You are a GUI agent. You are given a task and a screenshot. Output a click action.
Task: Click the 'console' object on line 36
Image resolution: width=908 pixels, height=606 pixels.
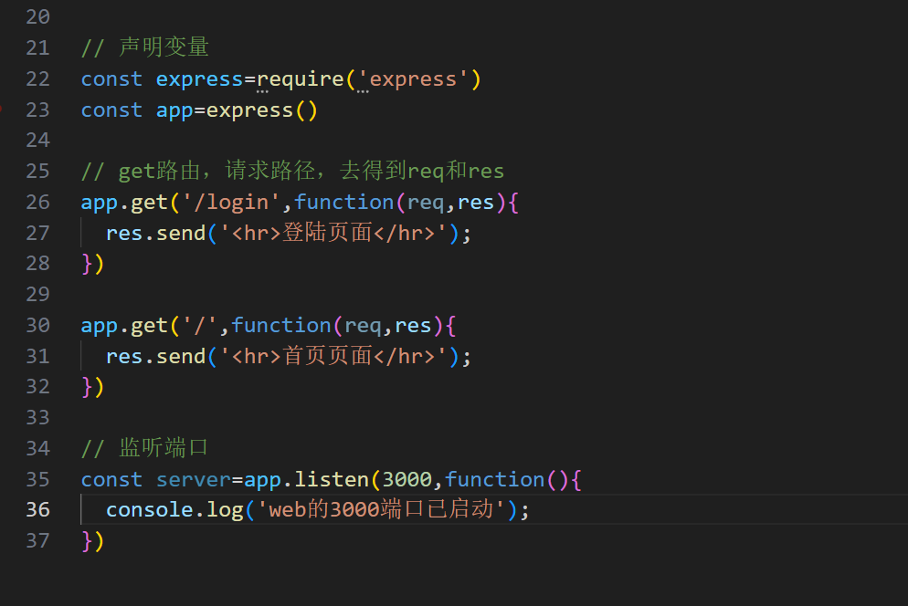click(x=150, y=510)
